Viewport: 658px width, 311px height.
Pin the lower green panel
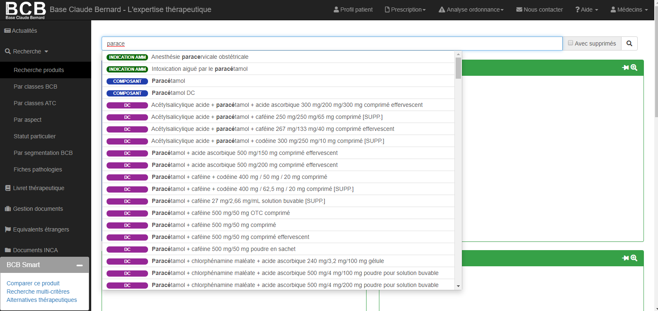point(625,258)
